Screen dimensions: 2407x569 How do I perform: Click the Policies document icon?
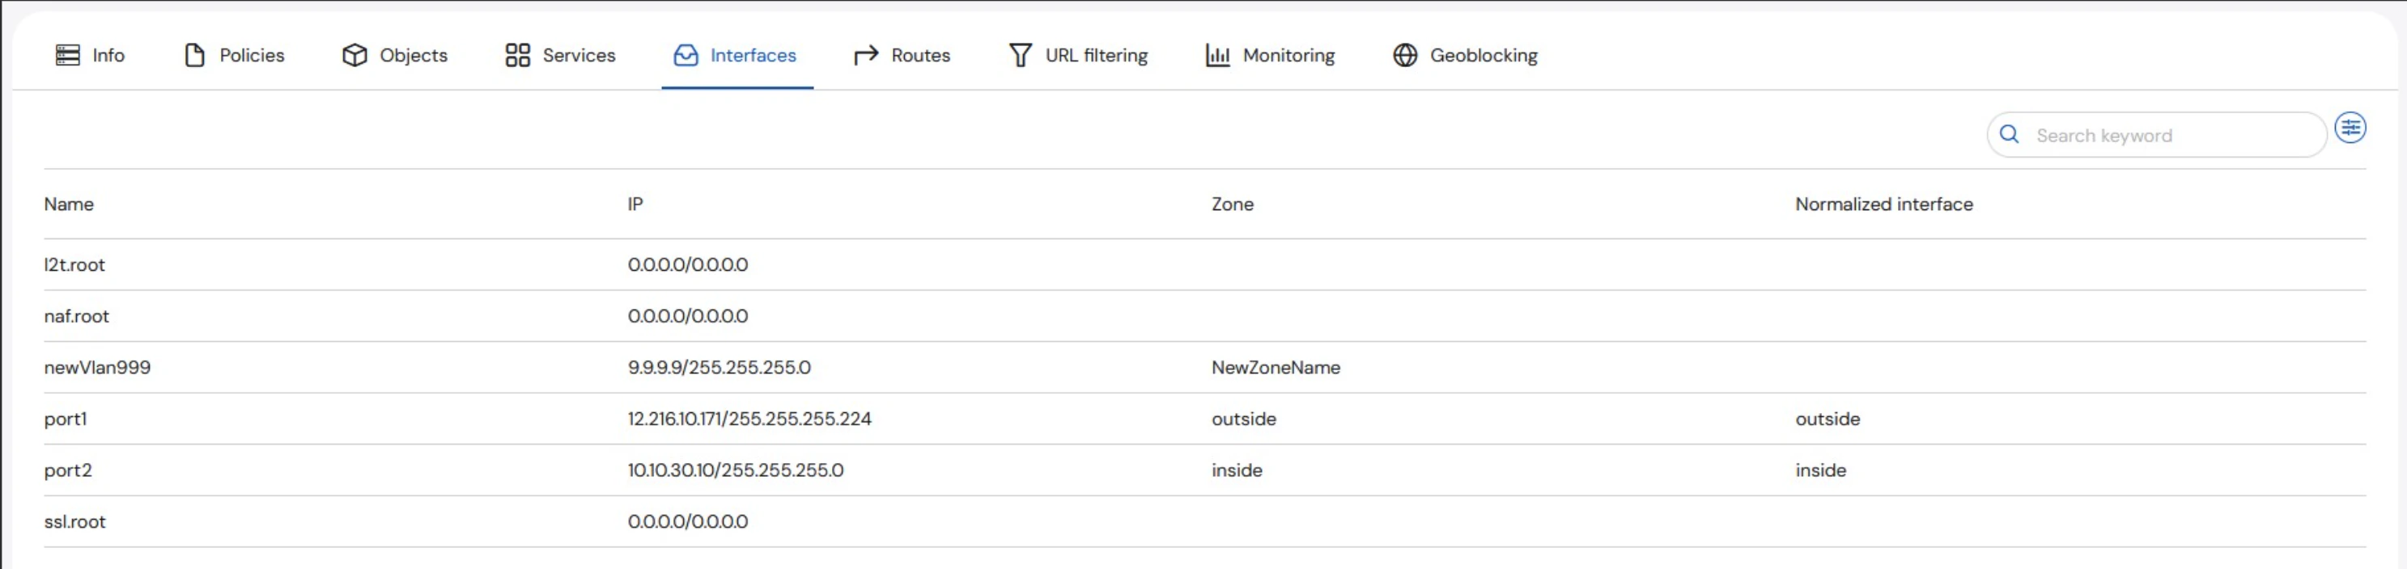coord(194,55)
